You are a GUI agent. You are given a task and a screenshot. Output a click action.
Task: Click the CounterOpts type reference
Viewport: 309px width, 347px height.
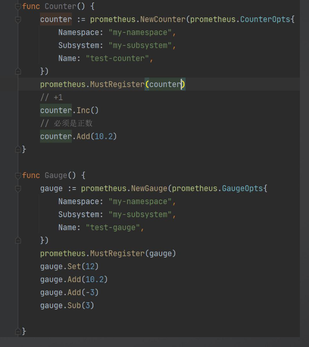(x=265, y=19)
